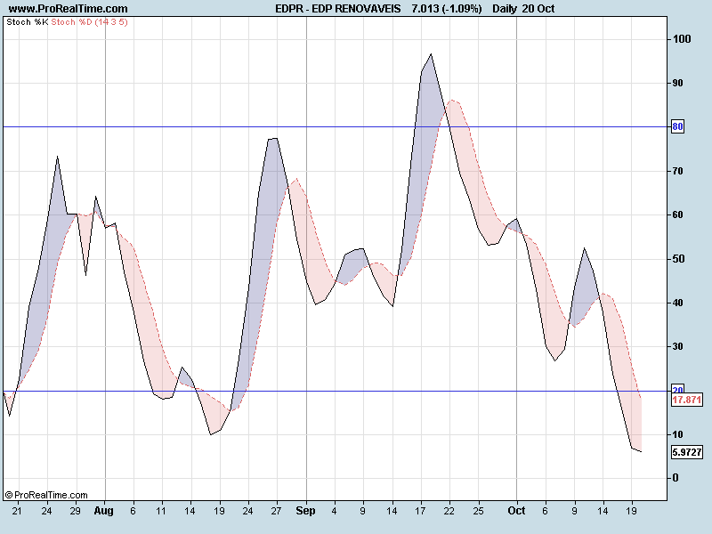The height and width of the screenshot is (534, 712).
Task: Select the Stoch %K legend label
Action: tap(28, 21)
